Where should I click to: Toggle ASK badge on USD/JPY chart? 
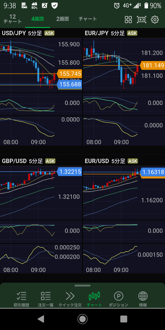click(50, 33)
